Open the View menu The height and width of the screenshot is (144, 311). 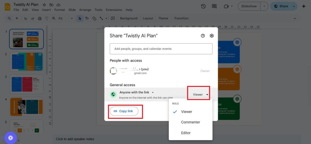point(35,10)
